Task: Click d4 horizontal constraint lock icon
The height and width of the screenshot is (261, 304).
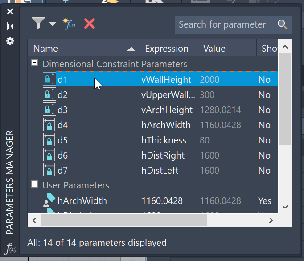Action: (49, 125)
